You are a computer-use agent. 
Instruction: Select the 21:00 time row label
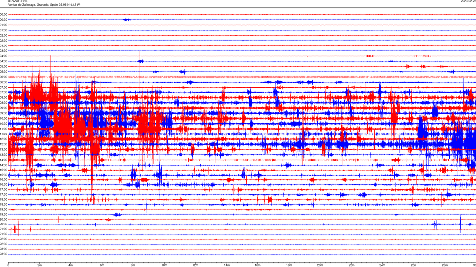coord(3,229)
